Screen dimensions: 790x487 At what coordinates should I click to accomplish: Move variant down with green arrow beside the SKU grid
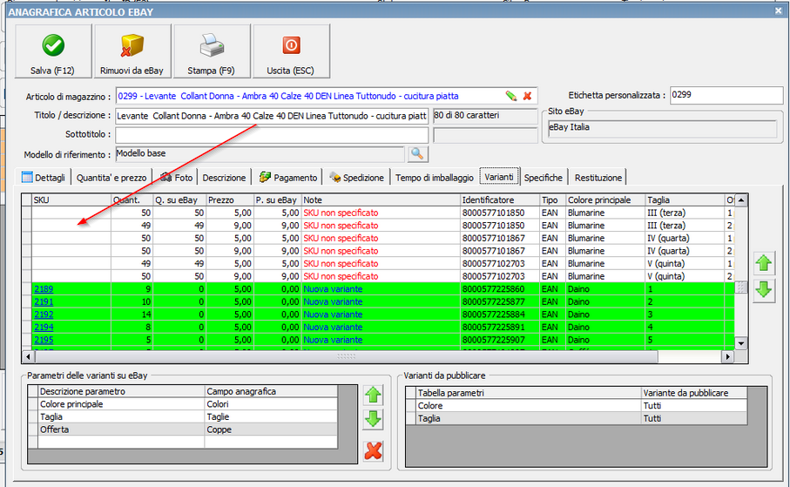coord(764,290)
